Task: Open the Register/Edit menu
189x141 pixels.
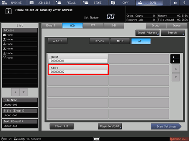Action: [110, 126]
